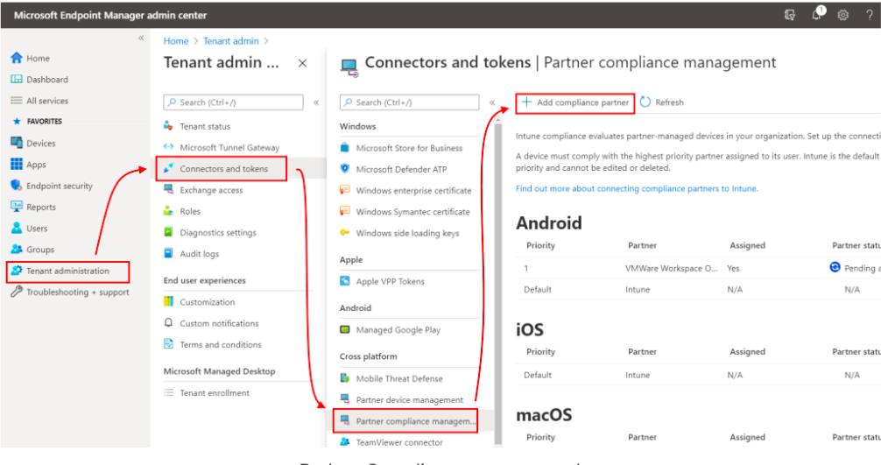The image size is (881, 465).
Task: Click the Microsoft Store for Business icon
Action: 344,148
